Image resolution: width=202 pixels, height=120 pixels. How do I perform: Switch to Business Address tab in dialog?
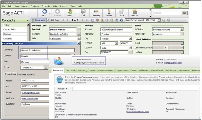(x=26, y=74)
